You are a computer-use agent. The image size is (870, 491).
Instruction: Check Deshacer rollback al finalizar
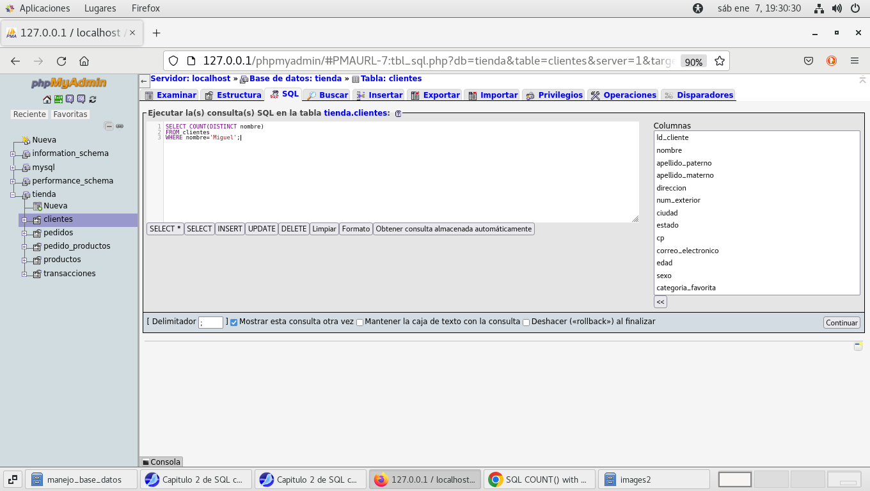526,322
